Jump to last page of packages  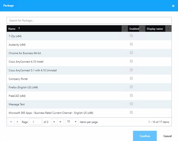(x=61, y=122)
